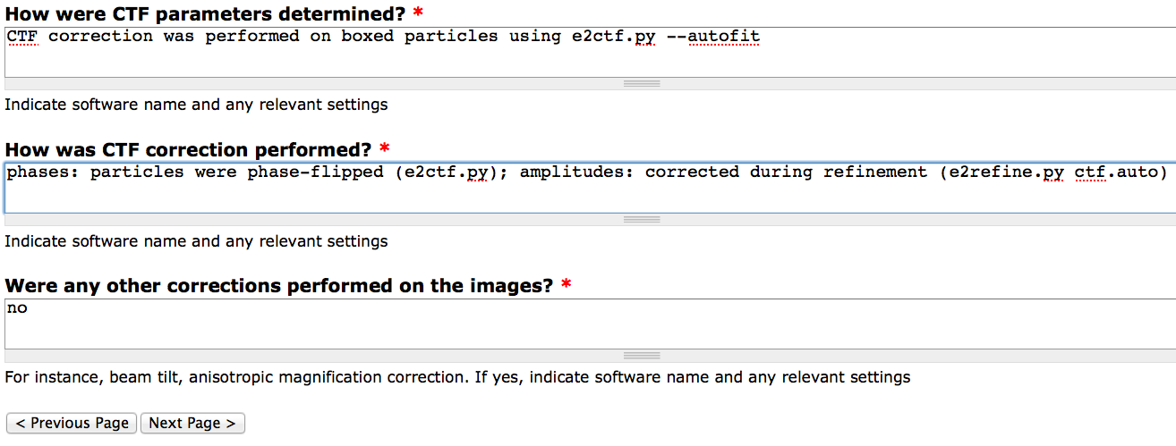Click 'How was CTF correction performed?' label
The image size is (1176, 446).
point(188,149)
